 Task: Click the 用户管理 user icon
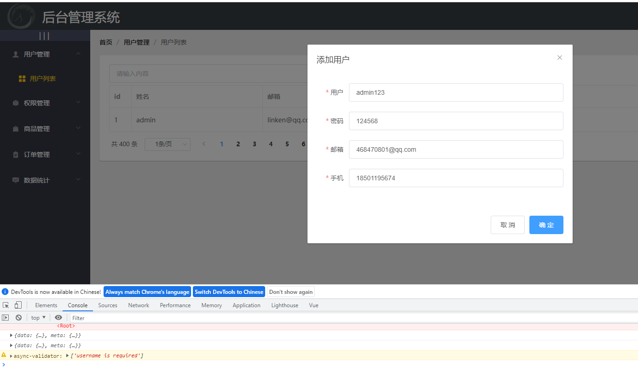[x=16, y=54]
